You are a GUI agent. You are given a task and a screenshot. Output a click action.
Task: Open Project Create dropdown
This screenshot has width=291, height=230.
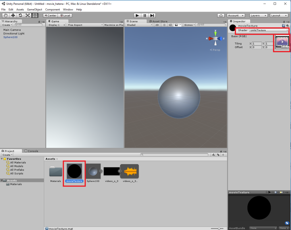tap(7, 155)
